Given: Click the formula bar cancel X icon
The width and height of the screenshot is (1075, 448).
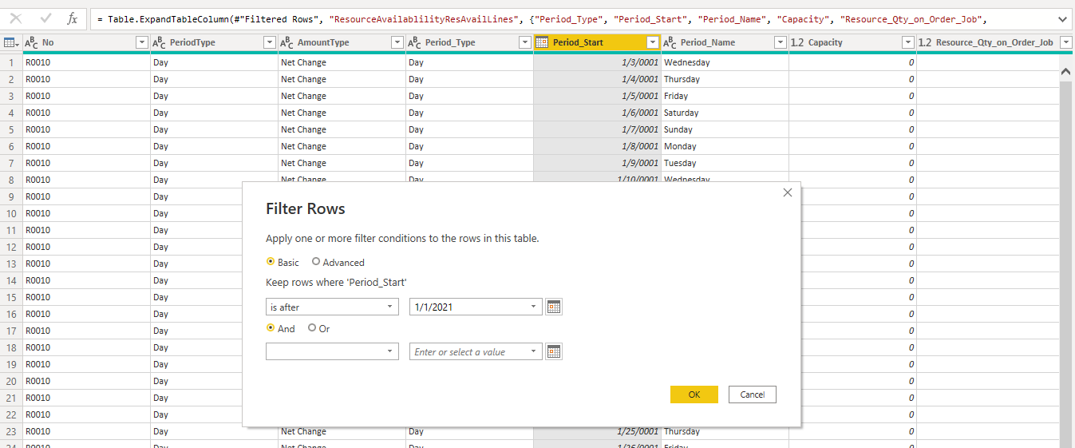Looking at the screenshot, I should pyautogui.click(x=15, y=18).
